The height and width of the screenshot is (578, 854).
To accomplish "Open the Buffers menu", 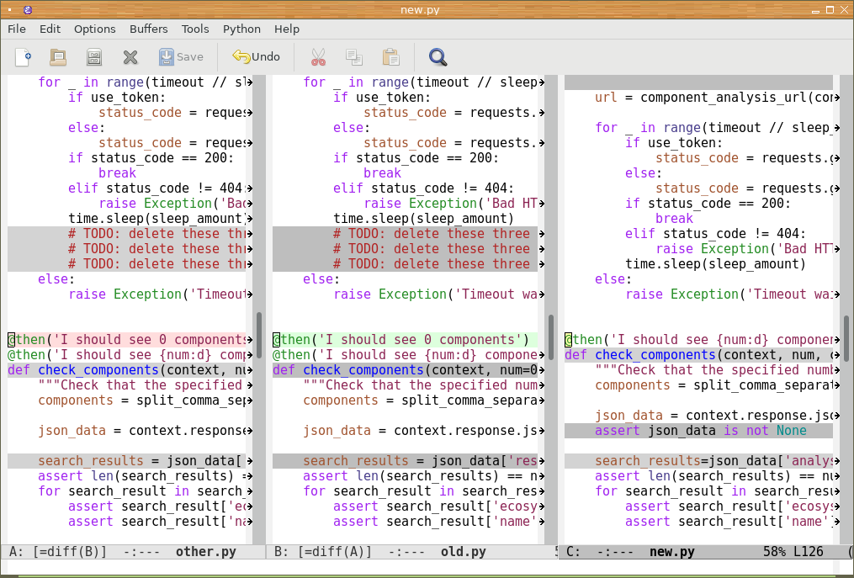I will pyautogui.click(x=149, y=29).
